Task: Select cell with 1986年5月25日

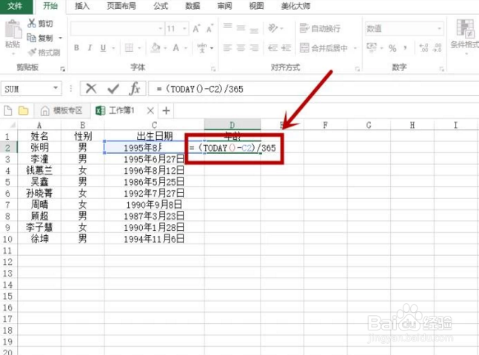Action: (154, 182)
